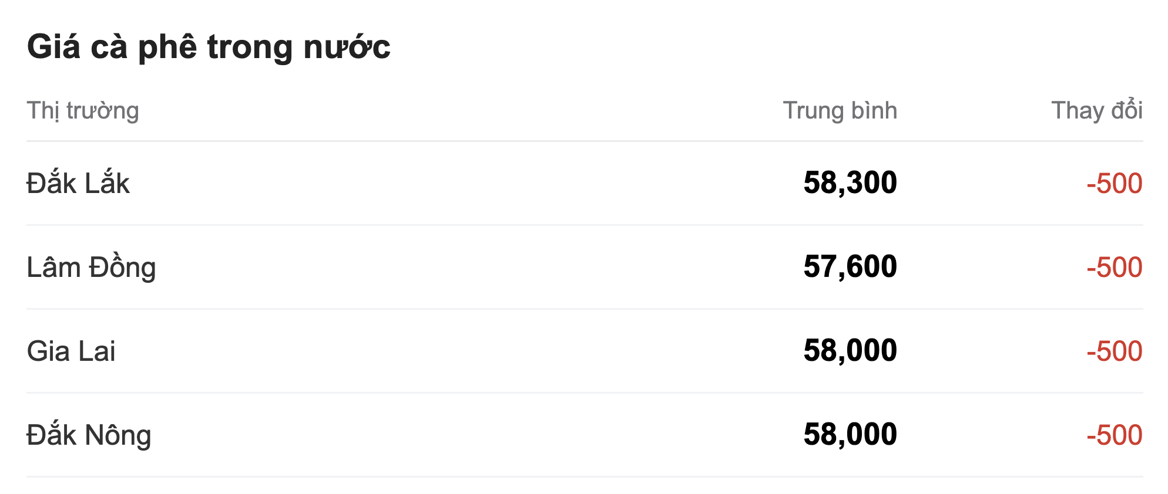This screenshot has width=1168, height=494.
Task: Click the -500 change for Gia Lai
Action: (x=1114, y=351)
